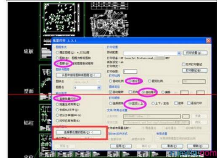Viewport: 220px width, 158px height.
Task: Enable the 打开打印戳记 checkbox
Action: tap(183, 64)
